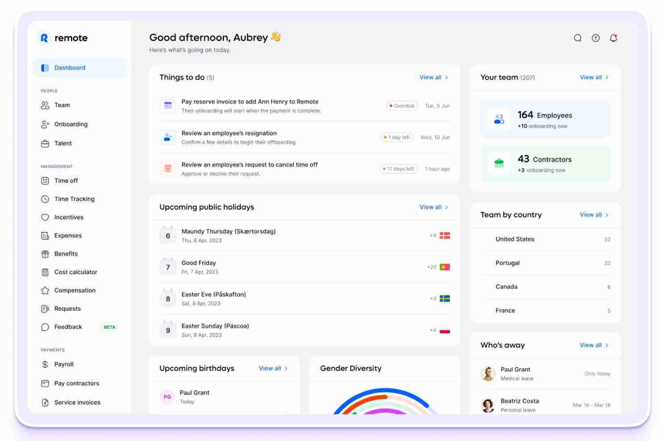Viewport: 661px width, 441px height.
Task: Click the calendar 8 date icon
Action: coord(168,298)
